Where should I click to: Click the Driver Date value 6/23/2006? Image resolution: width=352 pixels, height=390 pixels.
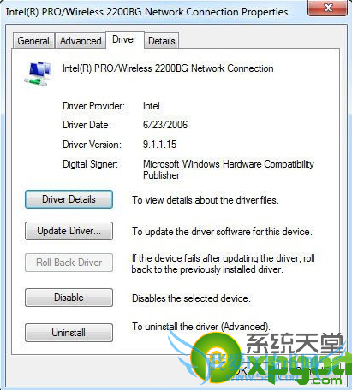point(165,125)
